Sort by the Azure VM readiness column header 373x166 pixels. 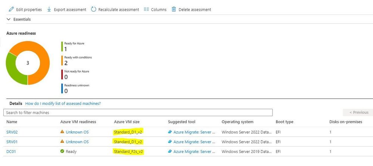[78, 122]
